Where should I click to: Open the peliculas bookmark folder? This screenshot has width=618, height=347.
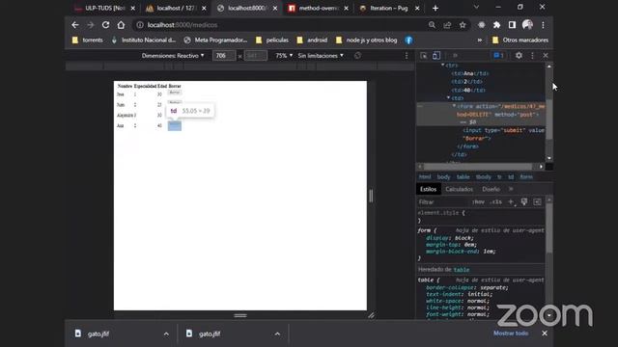[272, 40]
